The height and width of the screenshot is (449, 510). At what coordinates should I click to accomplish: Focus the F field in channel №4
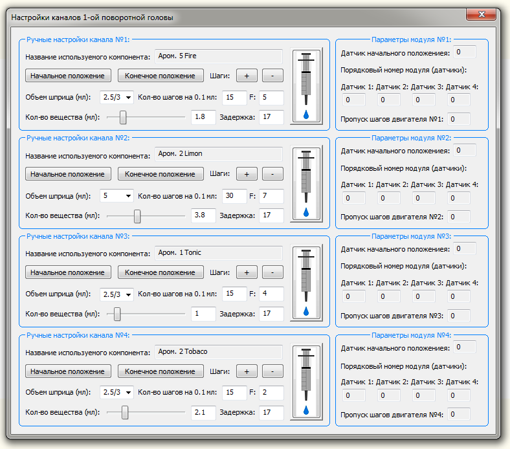pyautogui.click(x=271, y=393)
